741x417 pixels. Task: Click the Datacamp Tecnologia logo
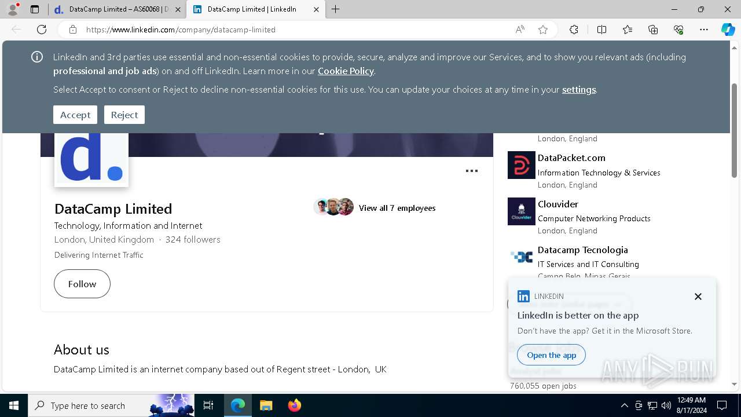[x=522, y=257]
